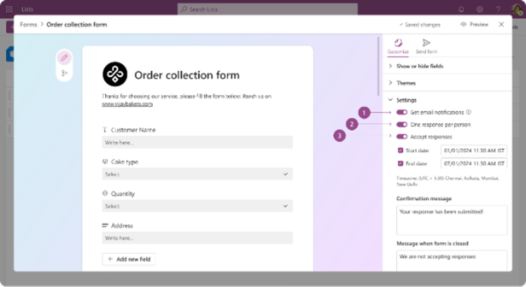Open the Cake type dropdown
The width and height of the screenshot is (526, 287).
tap(197, 174)
